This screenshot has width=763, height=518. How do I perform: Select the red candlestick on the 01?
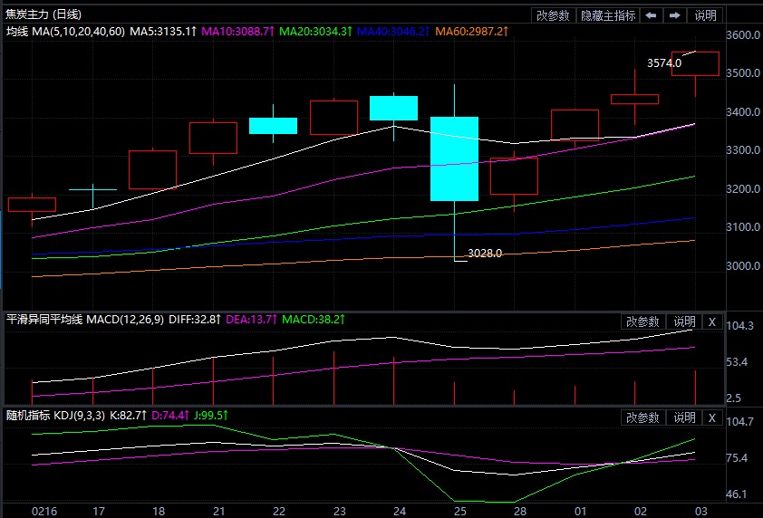(575, 125)
